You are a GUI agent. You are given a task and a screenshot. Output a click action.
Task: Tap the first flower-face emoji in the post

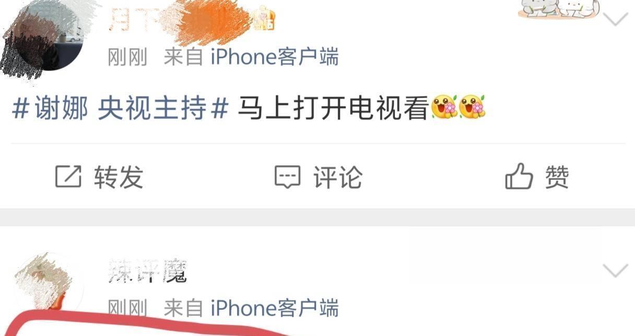tap(444, 107)
